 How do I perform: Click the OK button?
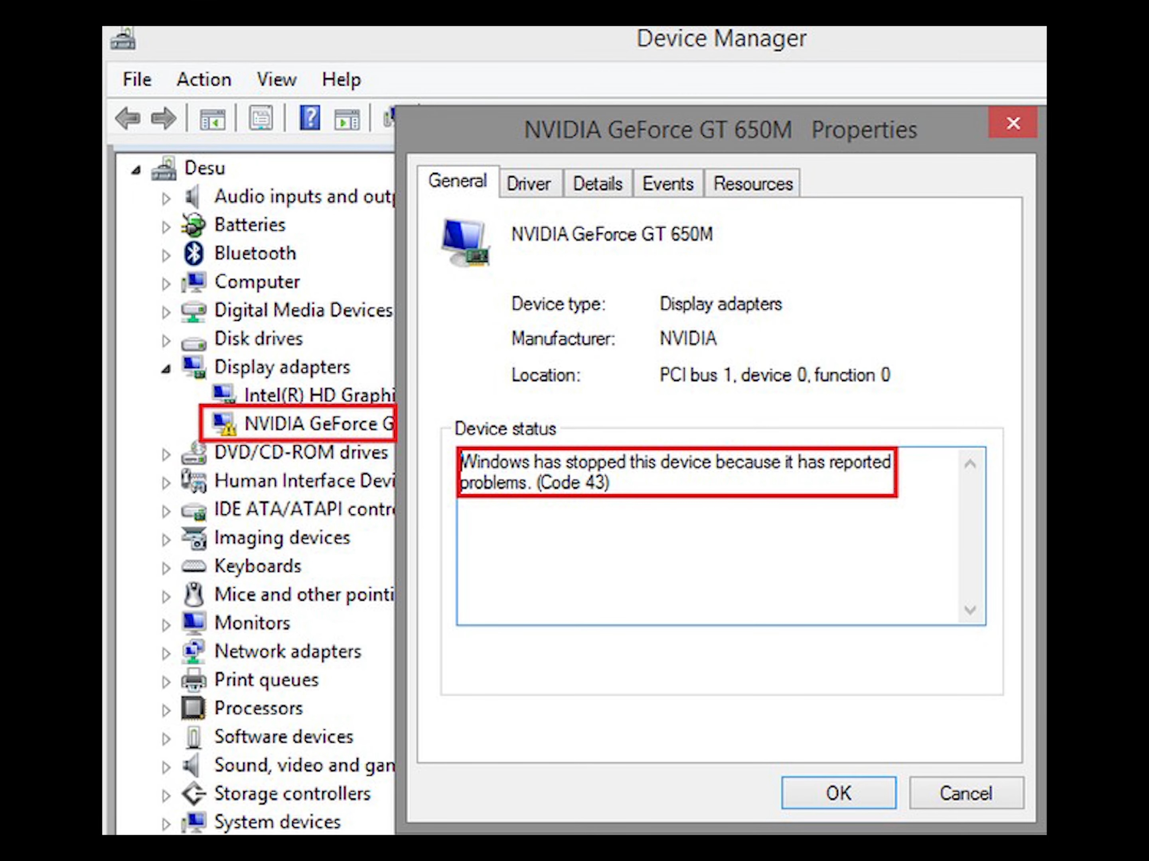point(838,793)
